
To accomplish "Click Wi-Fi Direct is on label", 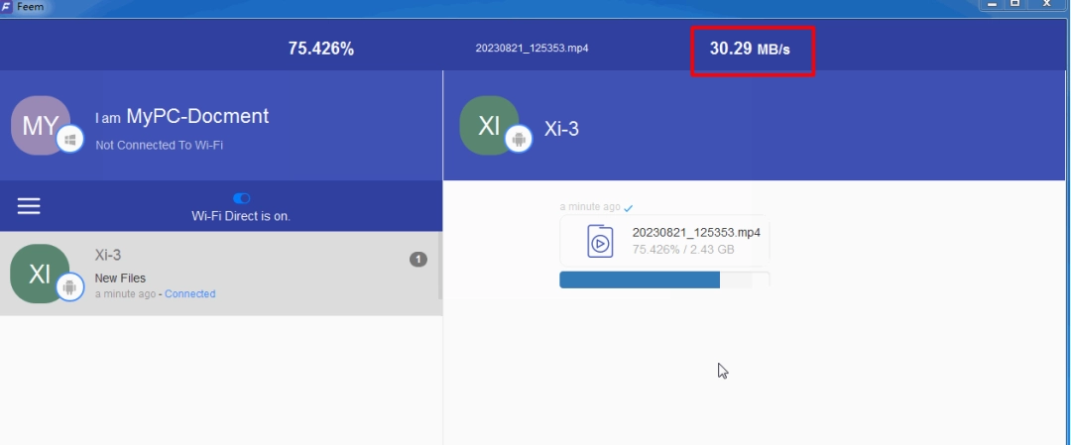I will 241,216.
